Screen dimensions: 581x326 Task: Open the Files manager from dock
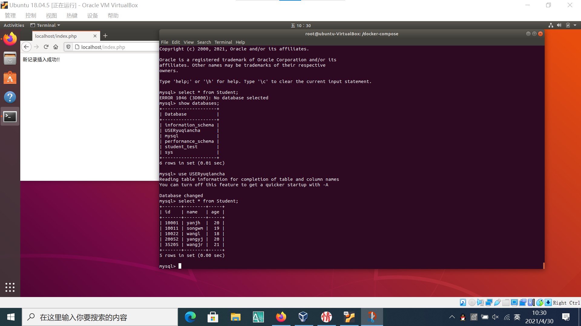coord(10,58)
